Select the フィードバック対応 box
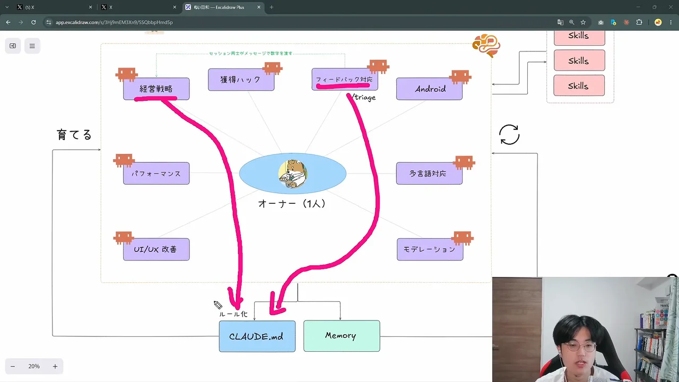This screenshot has height=382, width=679. click(x=345, y=80)
